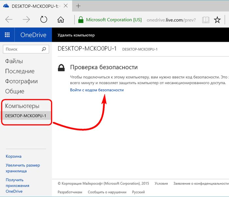
Task: Add page to favorites star
Action: click(x=217, y=20)
